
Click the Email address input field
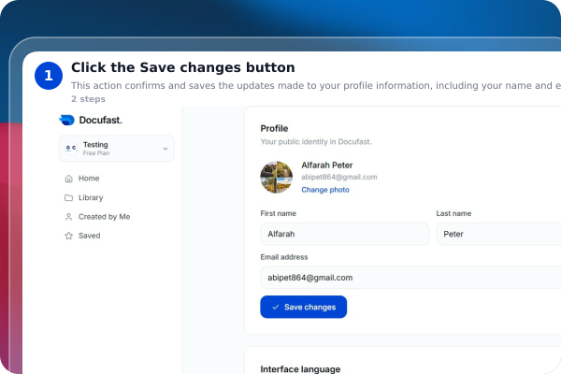(x=410, y=278)
